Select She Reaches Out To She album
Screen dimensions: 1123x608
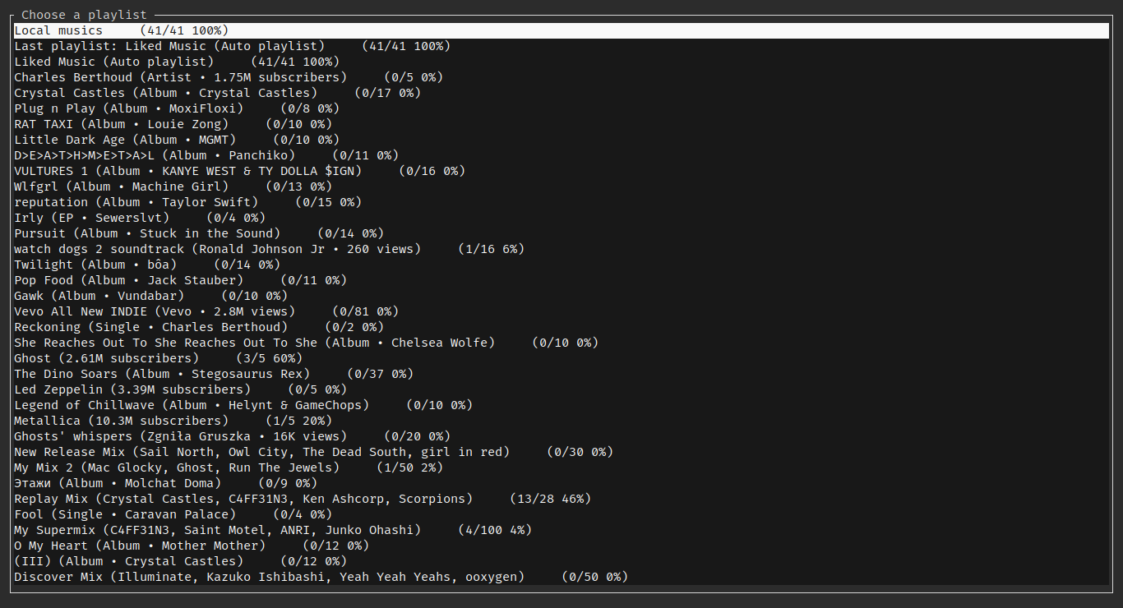[x=561, y=343]
